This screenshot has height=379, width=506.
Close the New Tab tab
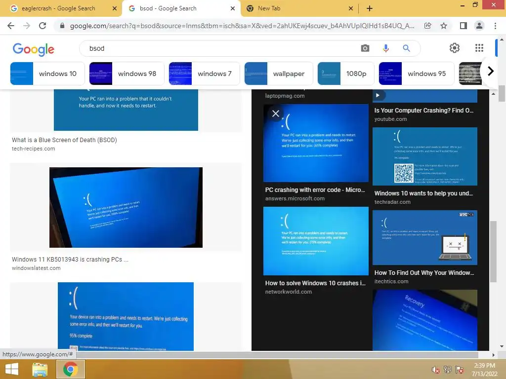(x=351, y=8)
